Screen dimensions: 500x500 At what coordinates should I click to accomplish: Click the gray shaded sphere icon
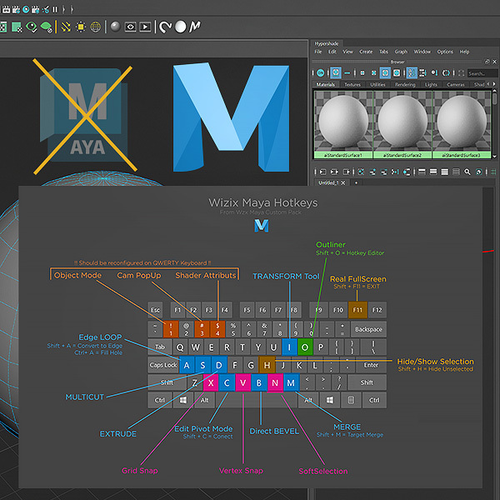click(116, 27)
